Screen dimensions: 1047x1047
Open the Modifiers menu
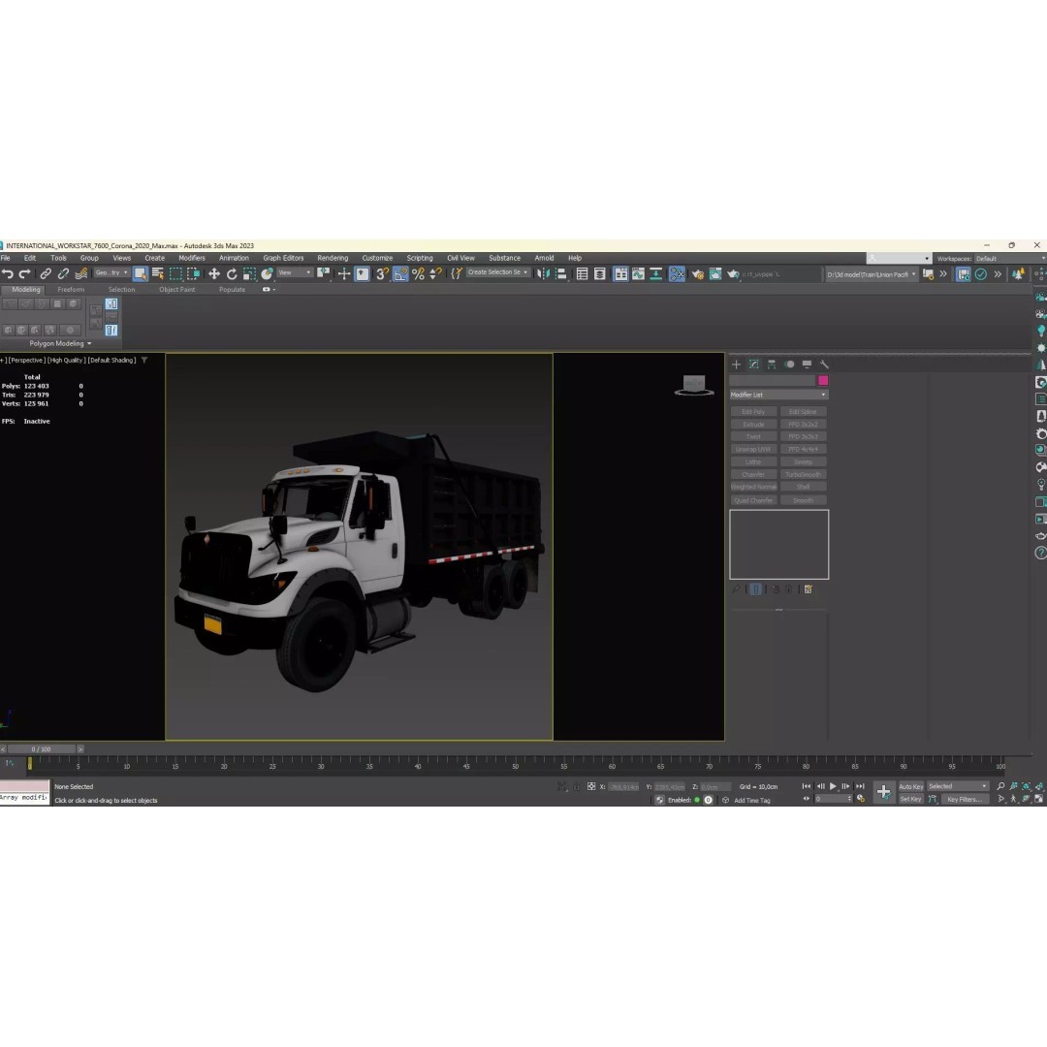[192, 258]
